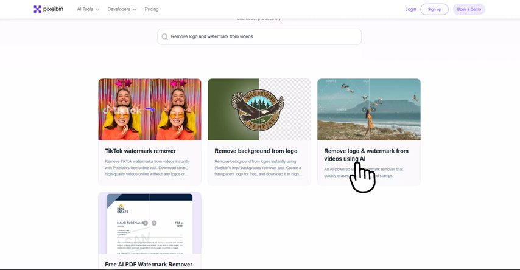Open the eagle logo background remover thumbnail
The height and width of the screenshot is (270, 520).
(x=259, y=109)
